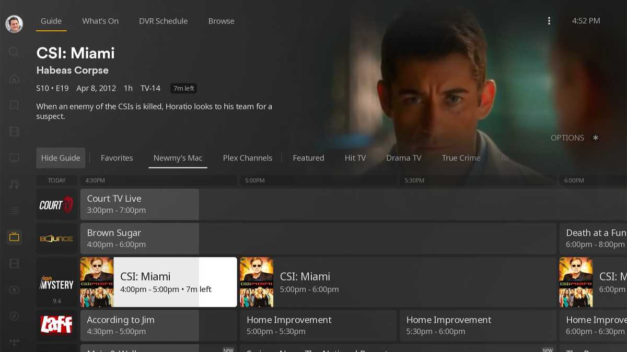Click the channel number 9.4

coord(57,301)
